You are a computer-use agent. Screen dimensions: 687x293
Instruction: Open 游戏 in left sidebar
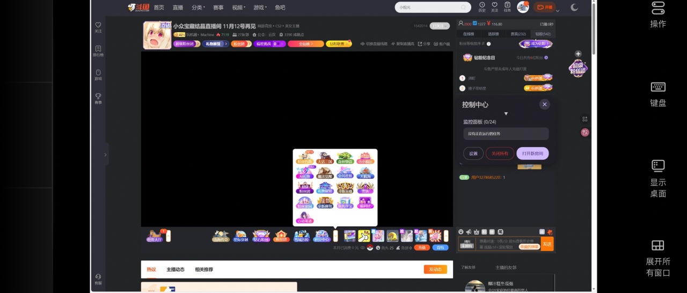tap(98, 75)
